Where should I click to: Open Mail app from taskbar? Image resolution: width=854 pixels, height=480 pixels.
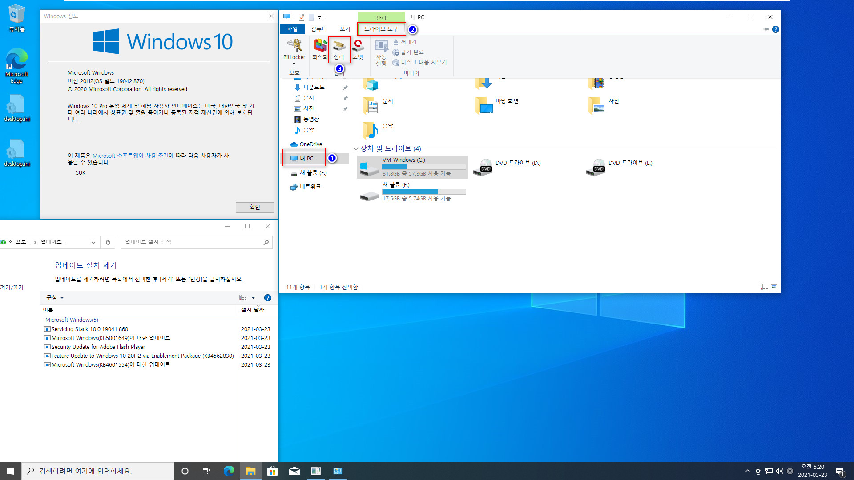(294, 471)
